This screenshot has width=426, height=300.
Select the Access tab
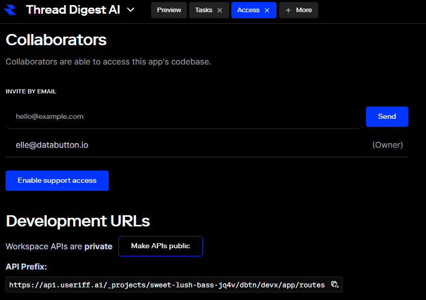click(248, 10)
